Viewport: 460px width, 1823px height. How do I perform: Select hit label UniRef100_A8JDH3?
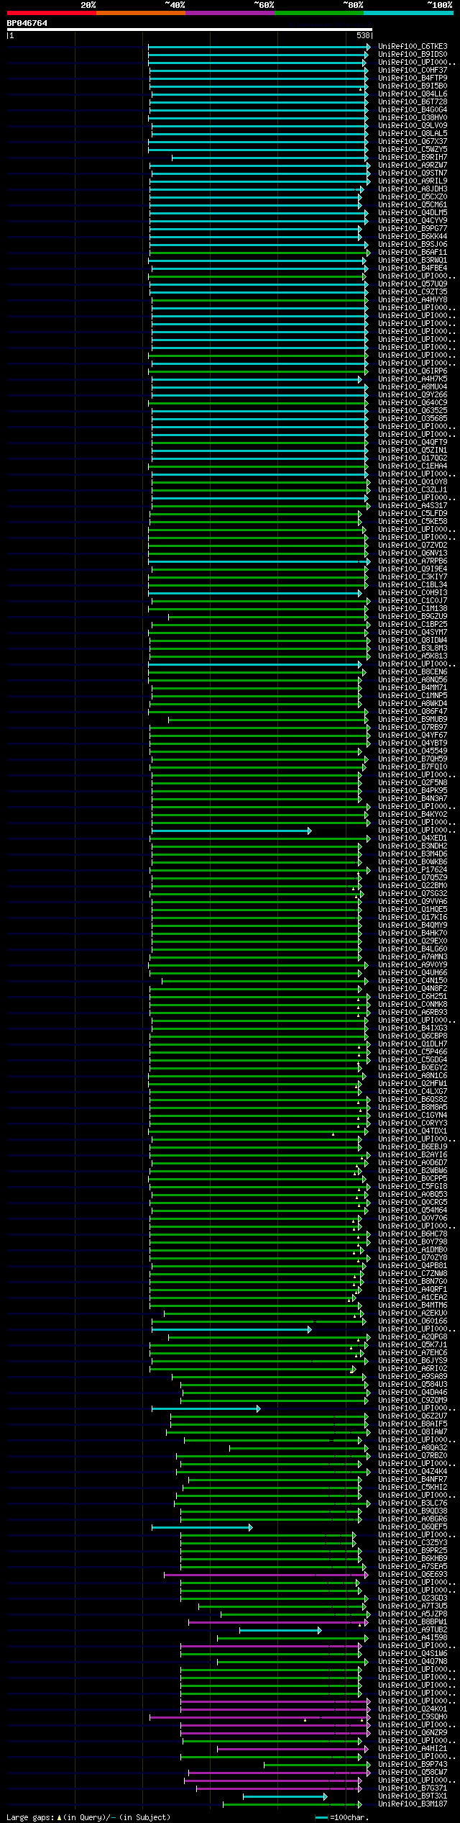coord(413,189)
